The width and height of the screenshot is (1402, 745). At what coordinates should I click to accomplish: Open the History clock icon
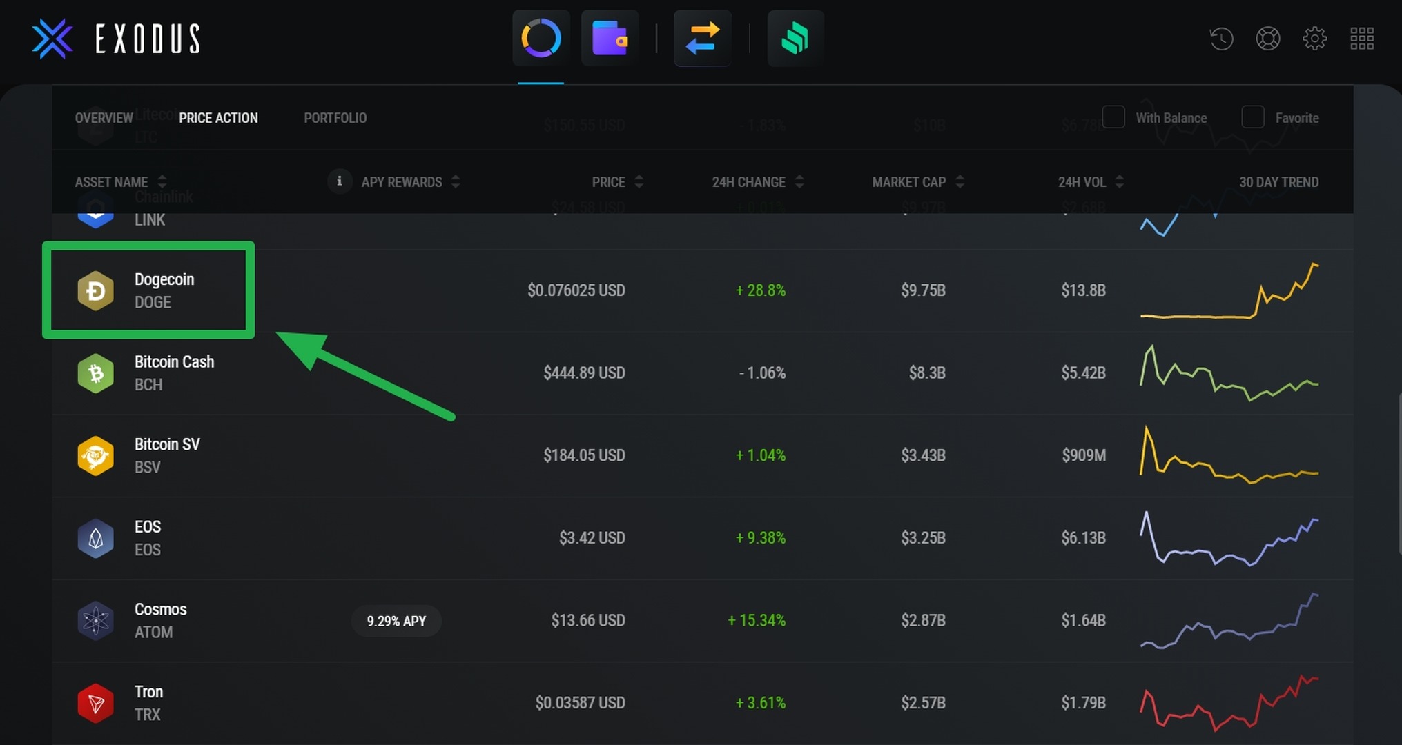coord(1222,39)
